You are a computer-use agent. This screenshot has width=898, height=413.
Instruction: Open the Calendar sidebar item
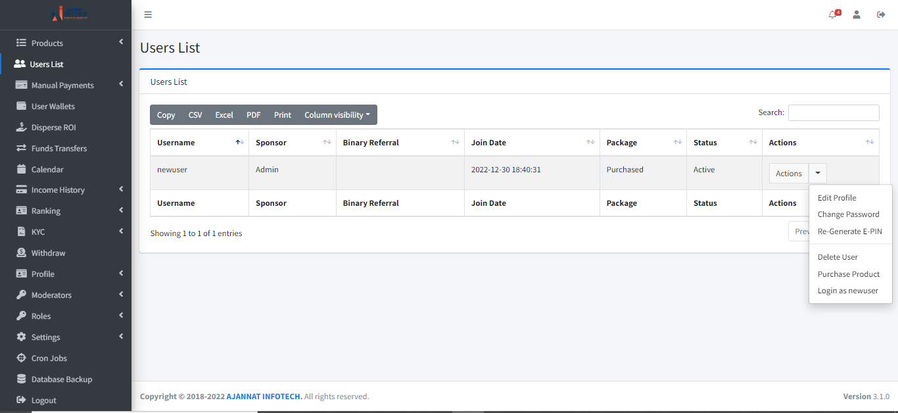click(x=47, y=170)
